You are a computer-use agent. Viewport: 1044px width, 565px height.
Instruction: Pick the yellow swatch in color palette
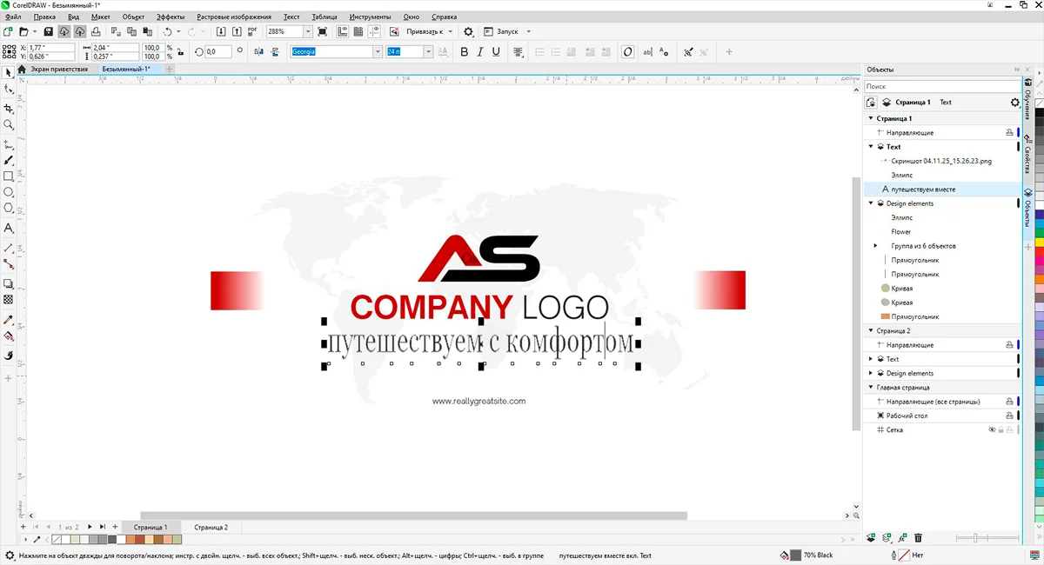coord(1039,242)
